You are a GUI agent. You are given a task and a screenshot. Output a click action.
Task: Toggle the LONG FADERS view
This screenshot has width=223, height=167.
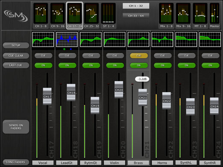pyautogui.click(x=16, y=162)
